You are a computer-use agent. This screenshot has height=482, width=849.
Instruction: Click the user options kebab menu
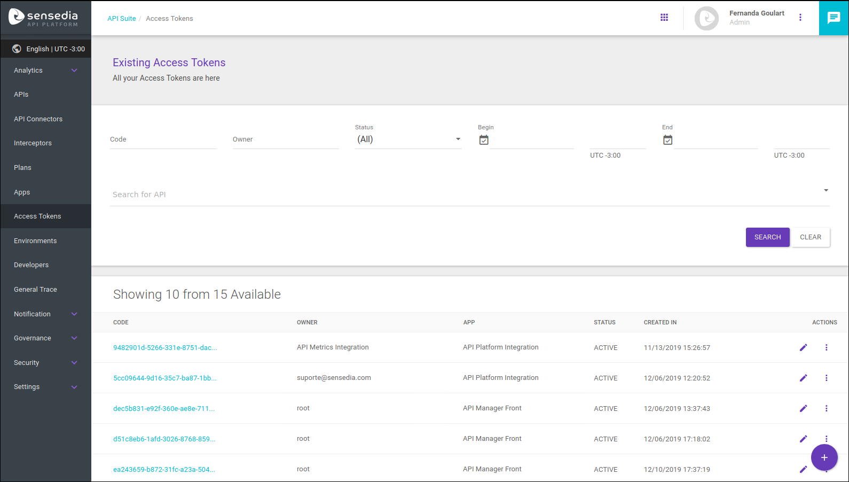point(800,18)
